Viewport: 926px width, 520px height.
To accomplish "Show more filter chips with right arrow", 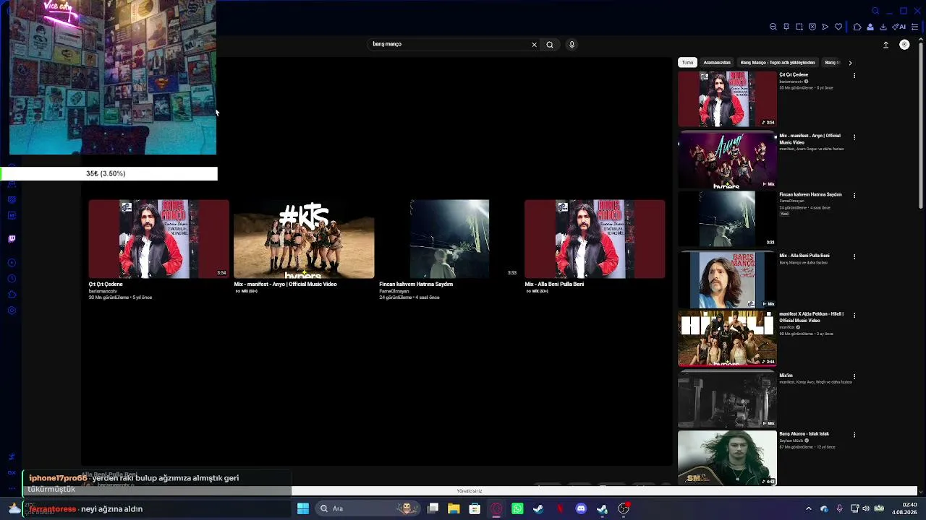I will [850, 63].
